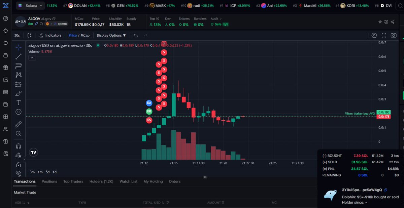Viewport: 404px width, 208px height.
Task: Open the MASK trending token
Action: coord(160,6)
